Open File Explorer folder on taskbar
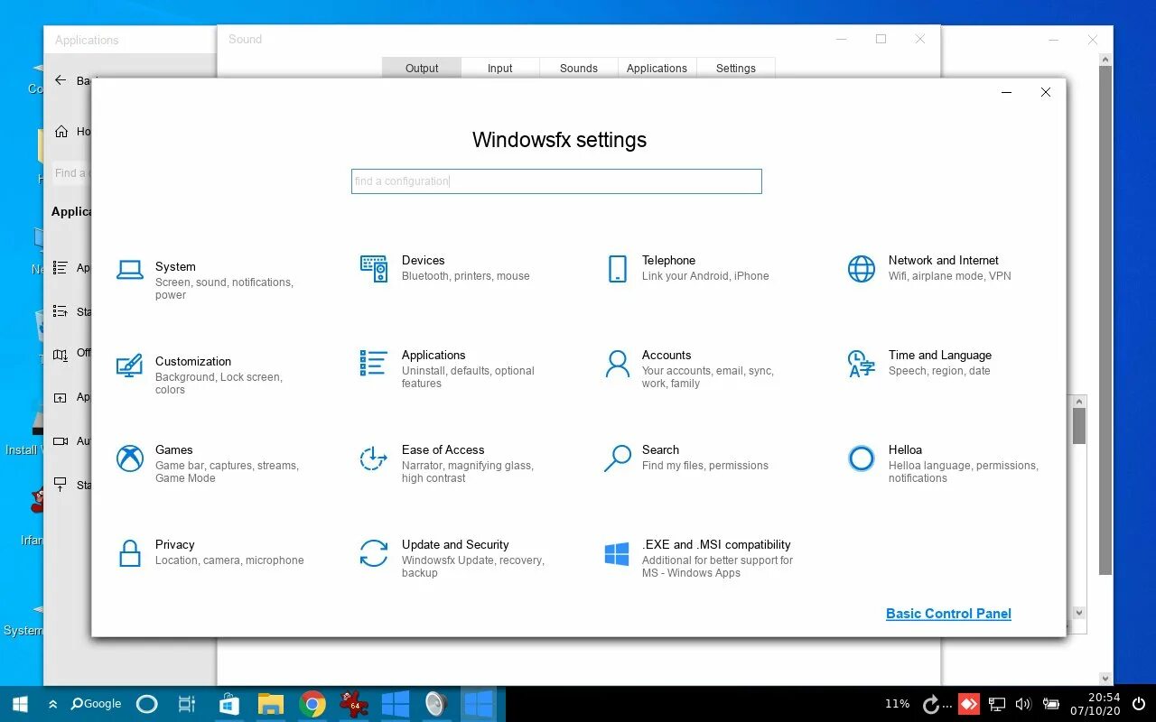 (x=271, y=704)
